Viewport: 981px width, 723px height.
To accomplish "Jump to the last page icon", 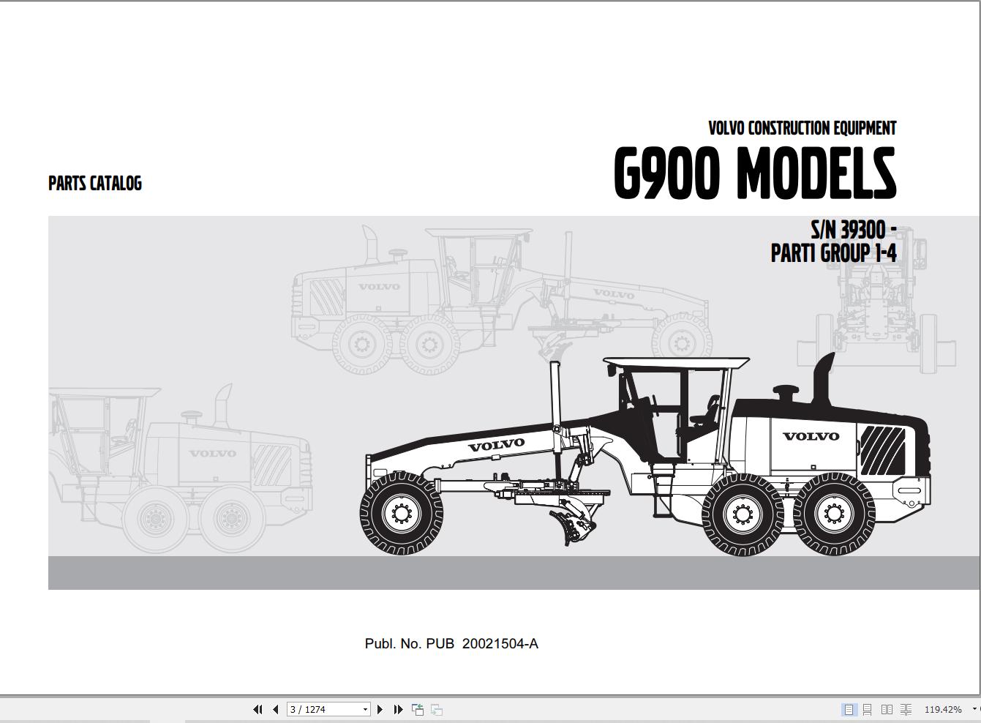I will pyautogui.click(x=398, y=709).
